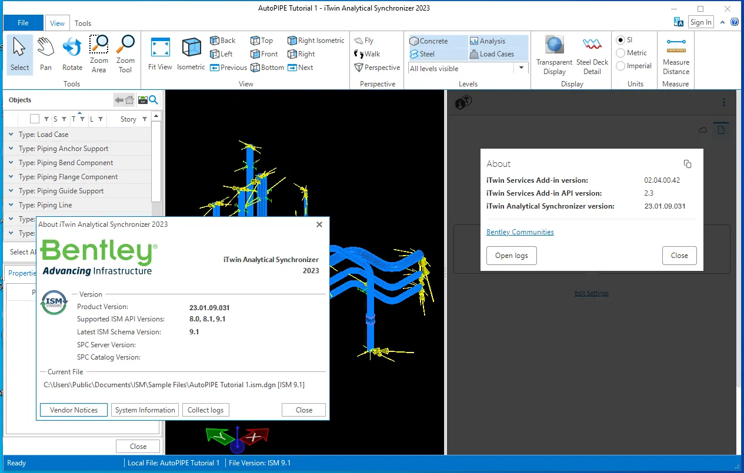Open System Information from the About dialog

(145, 410)
